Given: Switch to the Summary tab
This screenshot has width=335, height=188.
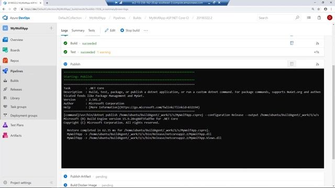Looking at the screenshot, I should [x=78, y=30].
